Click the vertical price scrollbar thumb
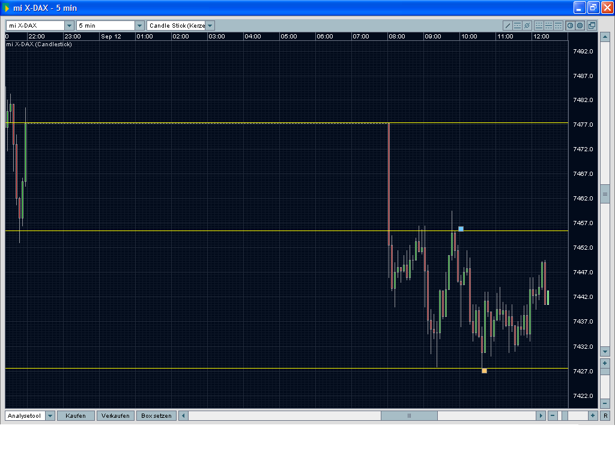615x461 pixels. coord(605,194)
